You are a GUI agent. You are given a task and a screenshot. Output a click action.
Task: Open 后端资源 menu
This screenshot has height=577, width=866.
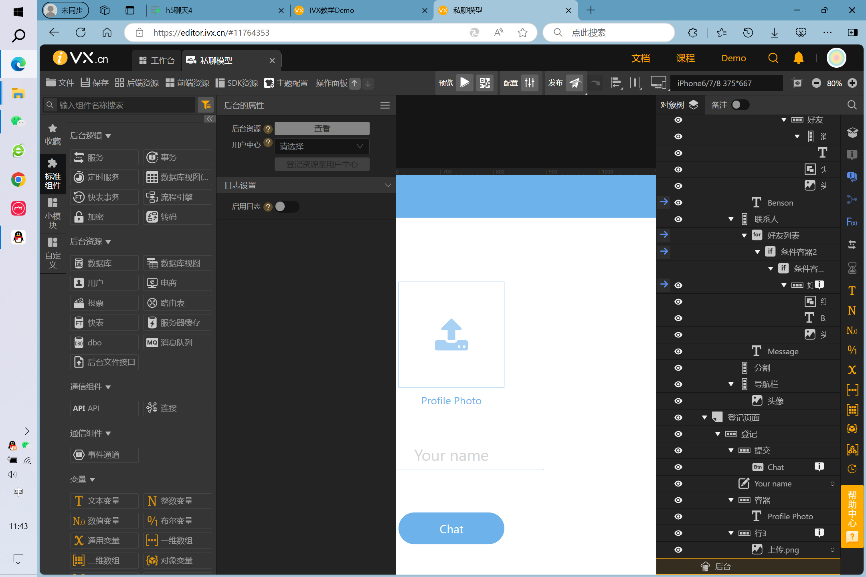(x=137, y=83)
